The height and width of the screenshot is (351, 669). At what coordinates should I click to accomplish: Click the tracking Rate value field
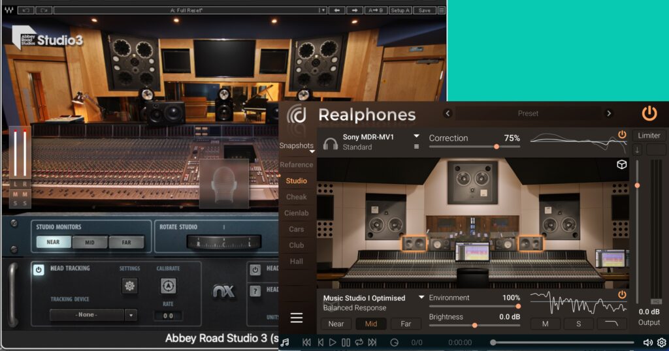[168, 316]
